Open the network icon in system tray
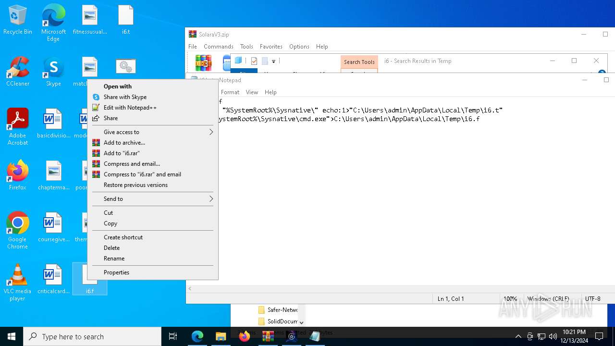Viewport: 615px width, 346px height. point(541,336)
